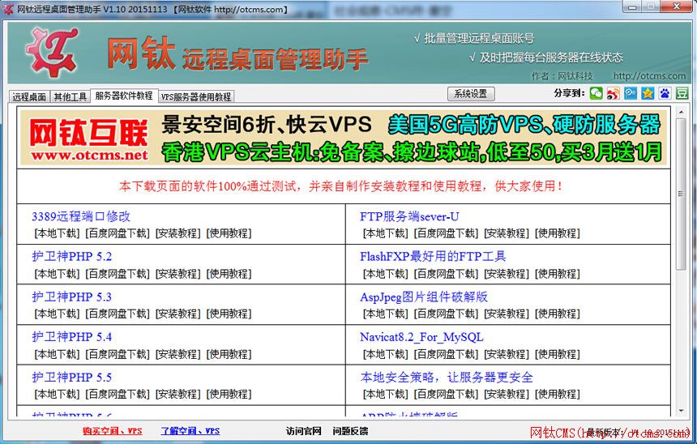Click 本地下载 for 护卫神PHP 5.5
Image resolution: width=697 pixels, height=444 pixels.
click(57, 394)
